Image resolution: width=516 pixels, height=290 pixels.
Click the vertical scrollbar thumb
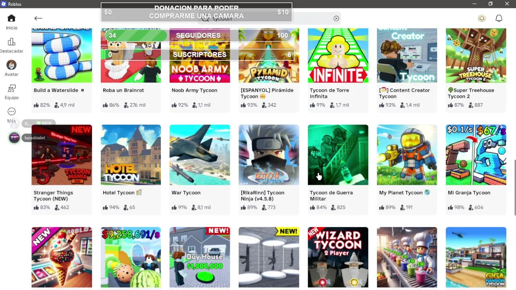(515, 188)
